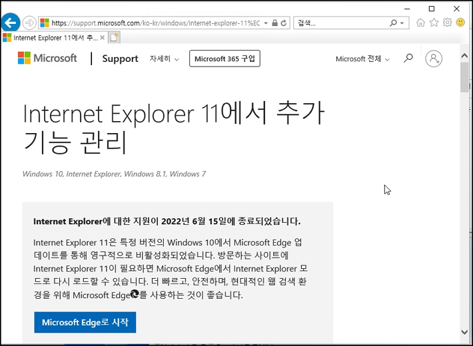Open the Home icon in toolbar
Viewport: 473px width, 346px height.
point(420,23)
